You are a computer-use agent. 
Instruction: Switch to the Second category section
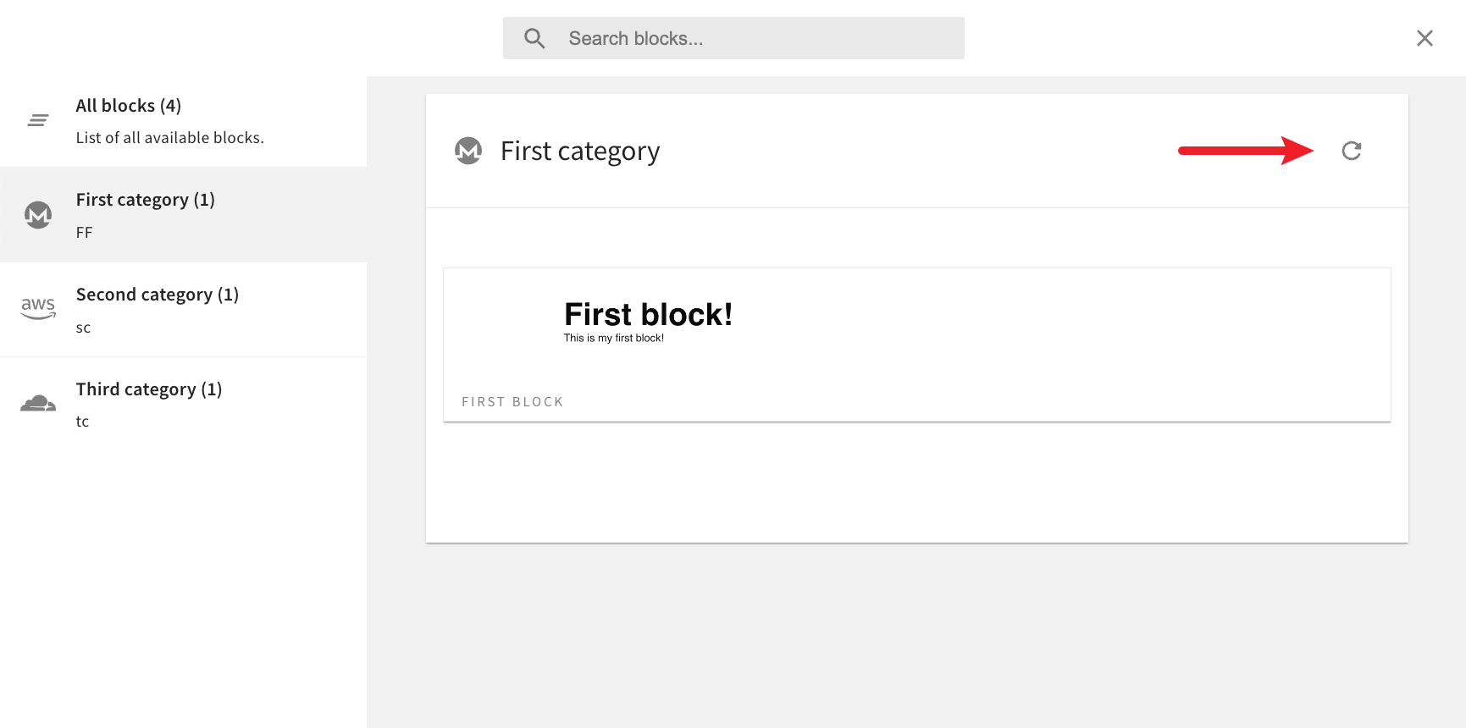(x=158, y=294)
